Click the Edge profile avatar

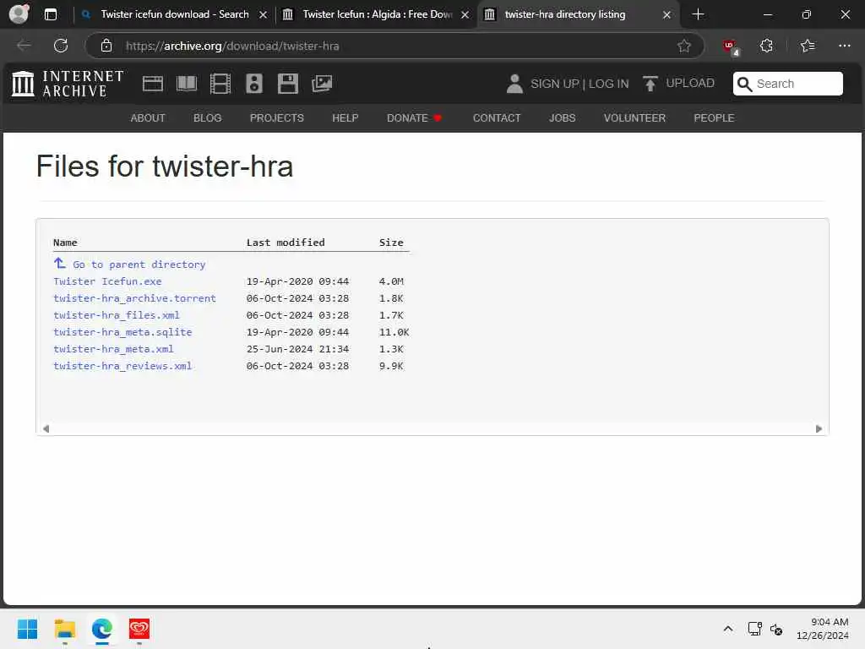coord(19,14)
